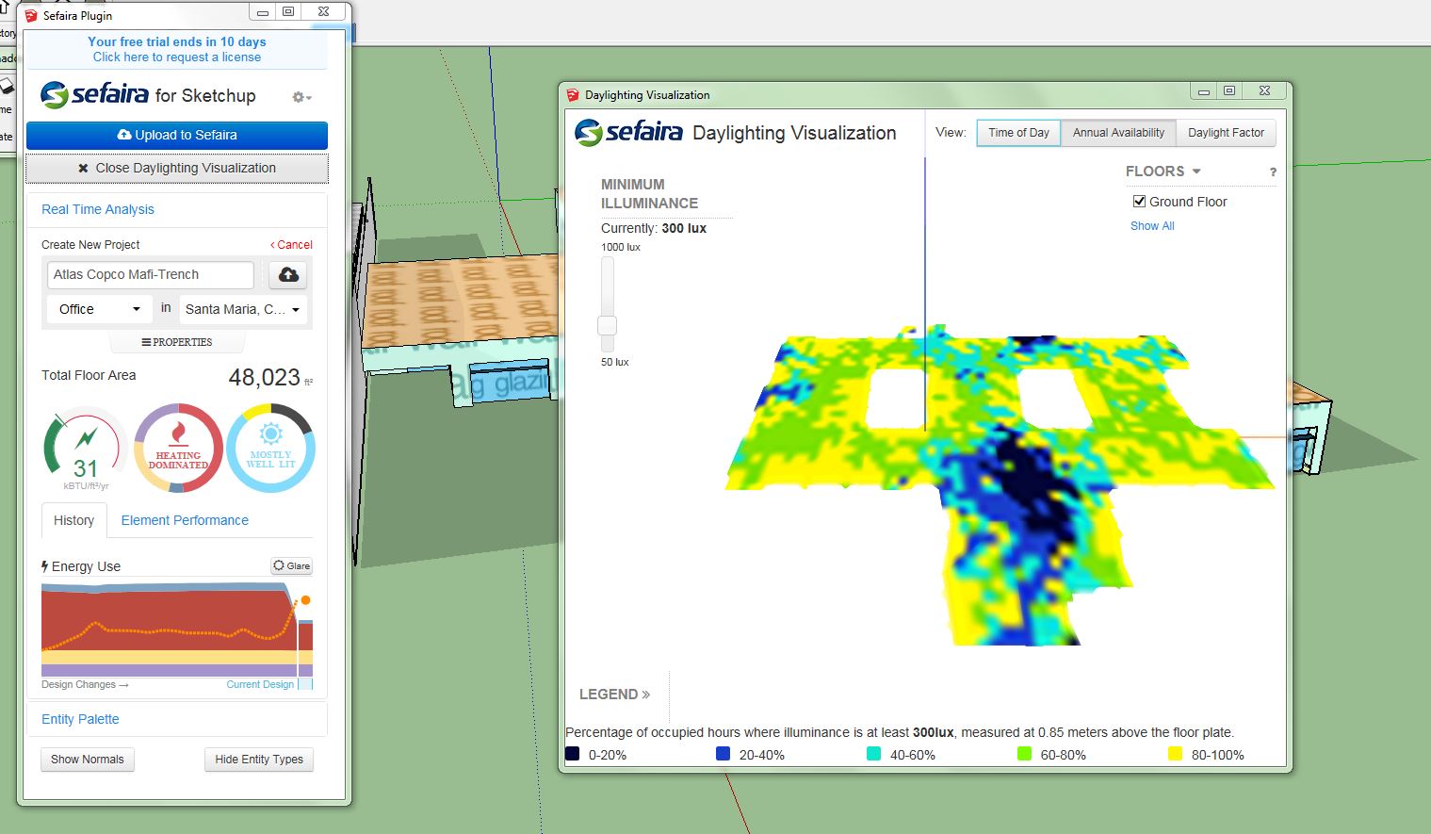Switch to Daylight Factor view
This screenshot has height=834, width=1431.
point(1226,133)
